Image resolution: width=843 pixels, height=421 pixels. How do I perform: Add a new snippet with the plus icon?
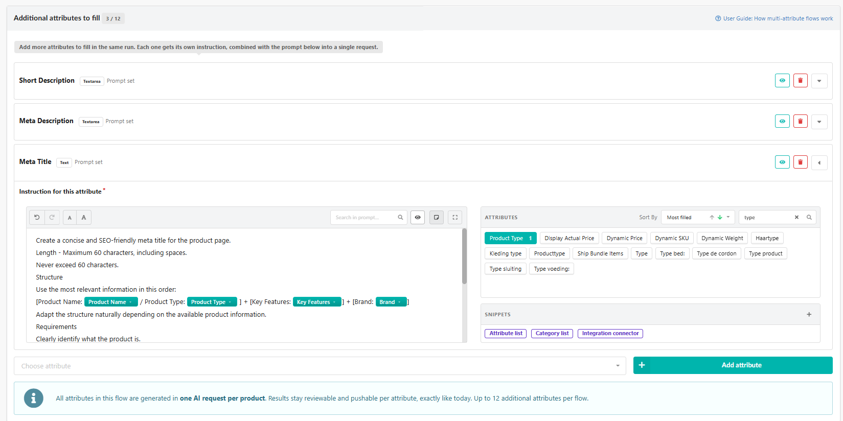pyautogui.click(x=809, y=314)
